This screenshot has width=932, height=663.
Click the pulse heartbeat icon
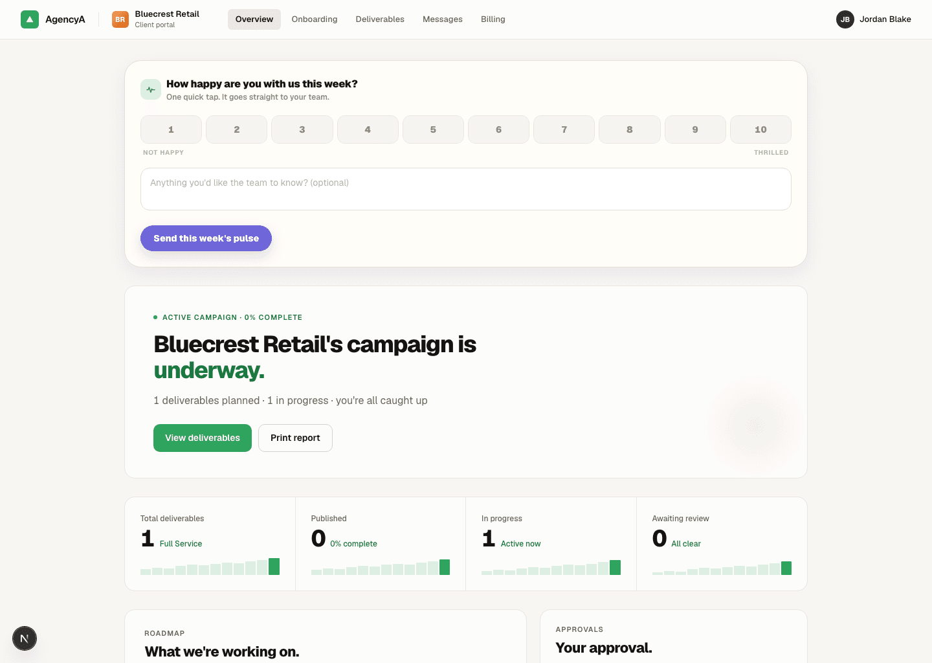point(151,90)
